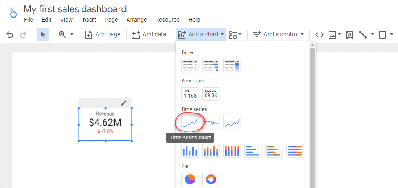Insert a donut chart
Screen dimensions: 398x188
click(x=211, y=179)
